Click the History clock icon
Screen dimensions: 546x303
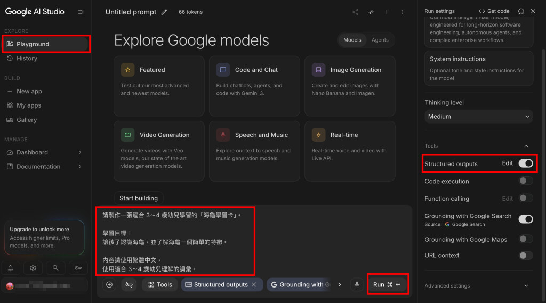pyautogui.click(x=10, y=58)
